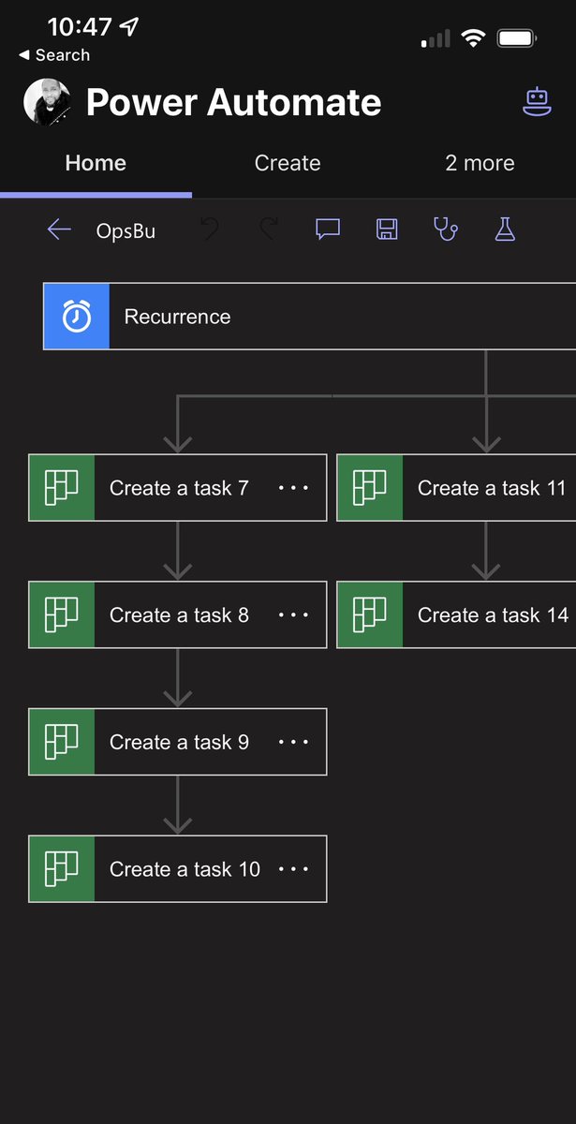Open the ellipsis menu on Create a task 9
576x1124 pixels.
pyautogui.click(x=293, y=742)
